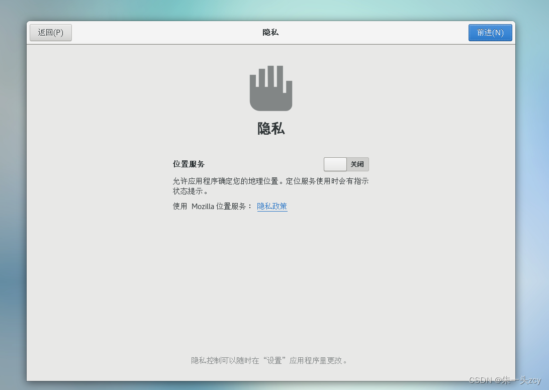Image resolution: width=549 pixels, height=390 pixels.
Task: Open the 隐私政策 privacy policy link
Action: coord(272,206)
